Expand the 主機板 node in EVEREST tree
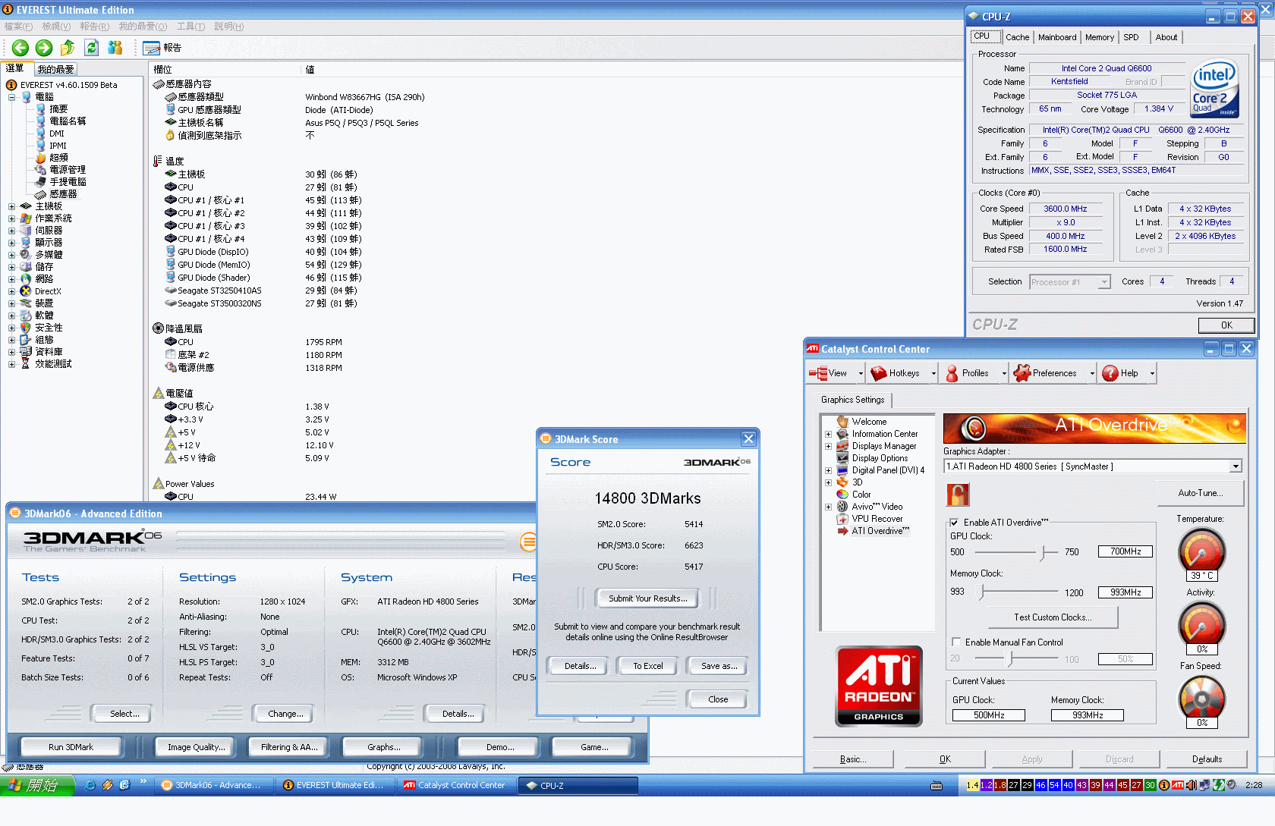1275x826 pixels. pyautogui.click(x=11, y=206)
